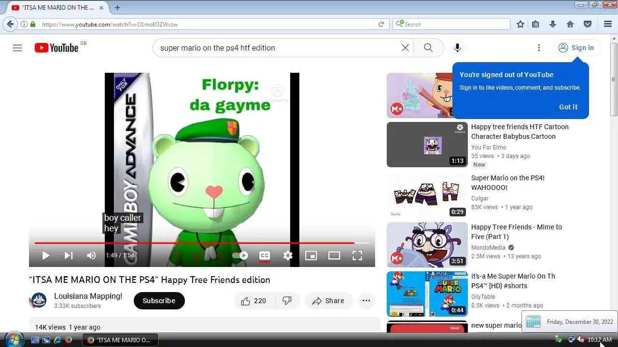
Task: Open Mime to Five thumbnail
Action: click(x=427, y=245)
